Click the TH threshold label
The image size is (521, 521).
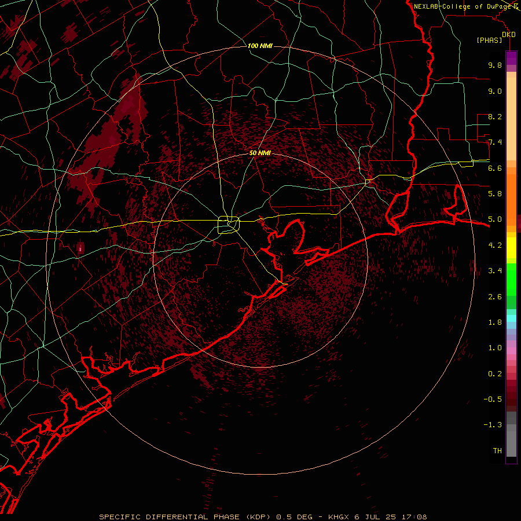[497, 451]
